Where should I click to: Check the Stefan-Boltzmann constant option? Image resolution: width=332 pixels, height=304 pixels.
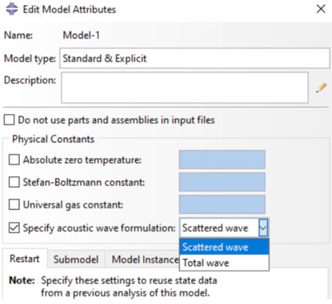pyautogui.click(x=14, y=182)
